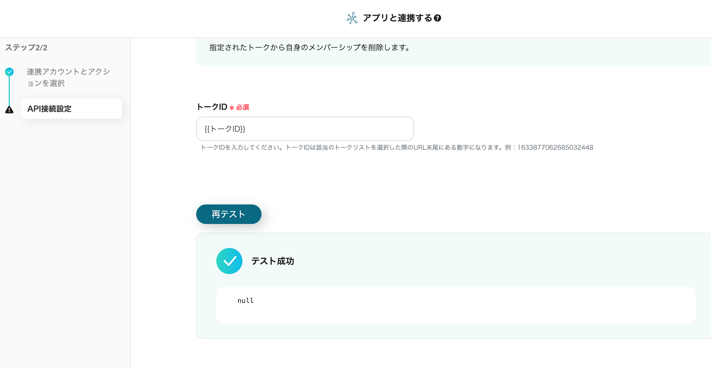Image resolution: width=711 pixels, height=368 pixels.
Task: Click the app integration network icon in header
Action: [352, 18]
